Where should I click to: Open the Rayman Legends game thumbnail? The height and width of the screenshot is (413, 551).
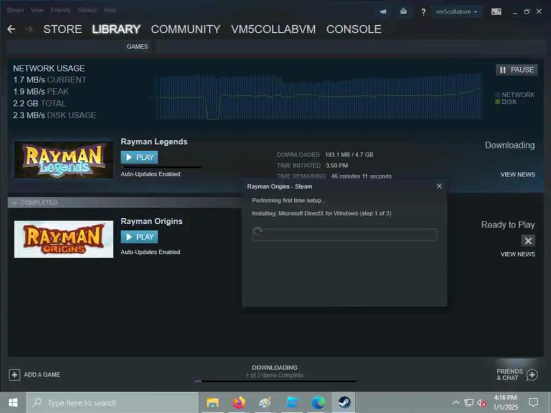tap(63, 159)
